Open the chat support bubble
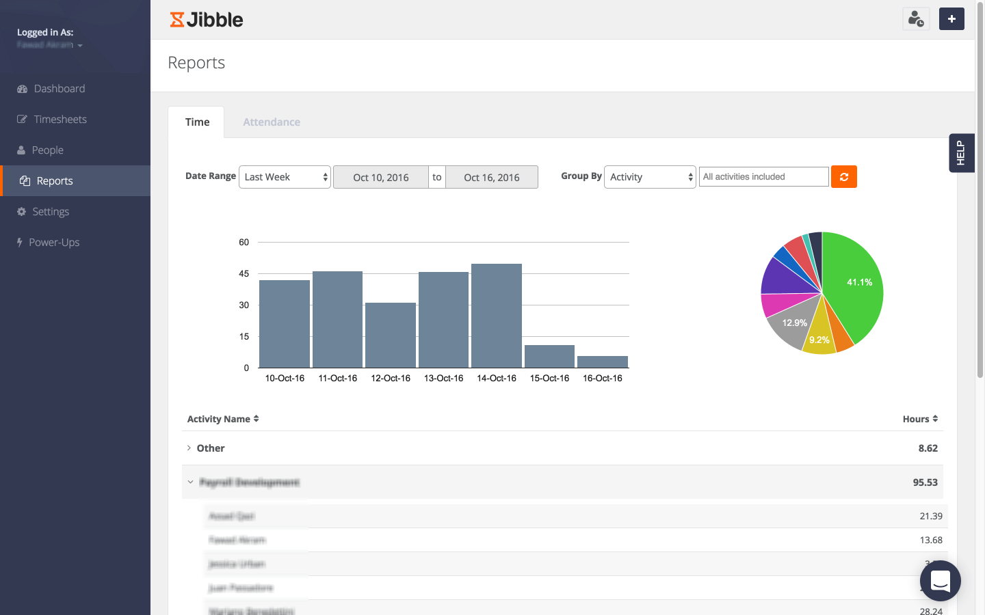The image size is (985, 615). tap(940, 580)
